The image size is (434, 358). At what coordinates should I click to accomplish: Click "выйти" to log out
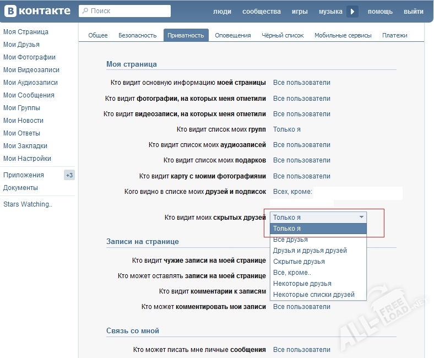coord(413,12)
